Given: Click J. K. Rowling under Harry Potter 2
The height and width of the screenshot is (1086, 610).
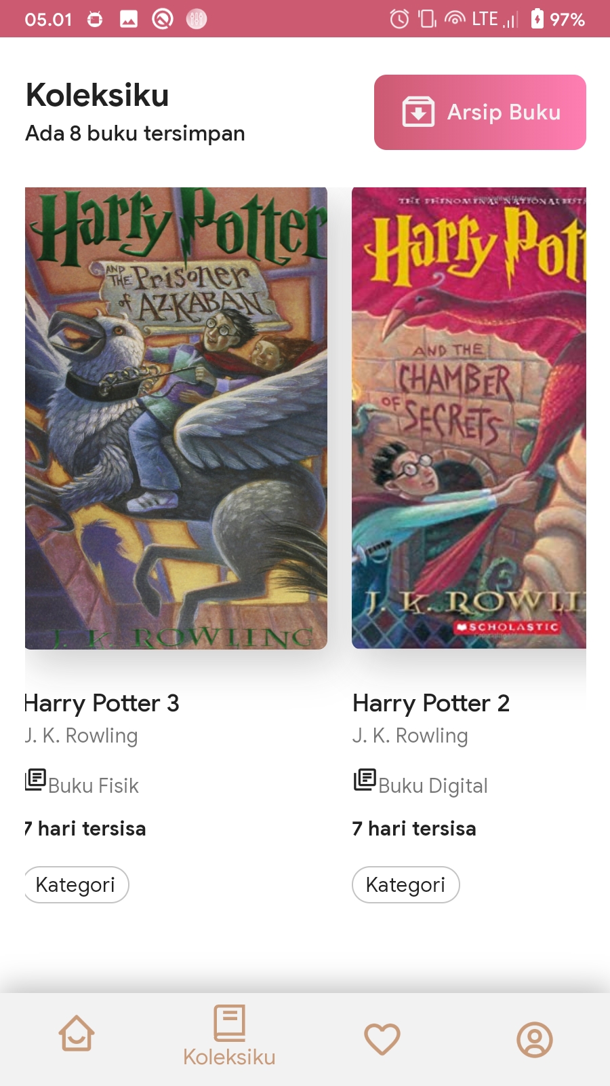Looking at the screenshot, I should [x=410, y=736].
